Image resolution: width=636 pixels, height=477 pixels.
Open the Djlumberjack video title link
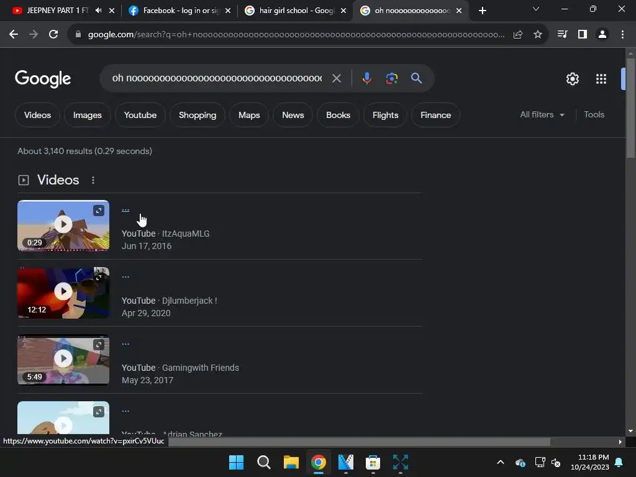[125, 277]
